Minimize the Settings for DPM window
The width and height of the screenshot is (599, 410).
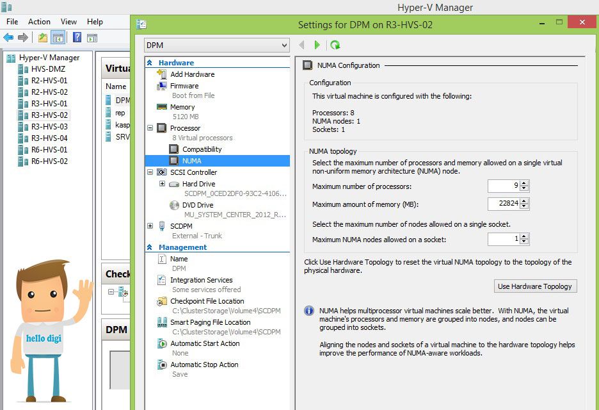pyautogui.click(x=541, y=23)
